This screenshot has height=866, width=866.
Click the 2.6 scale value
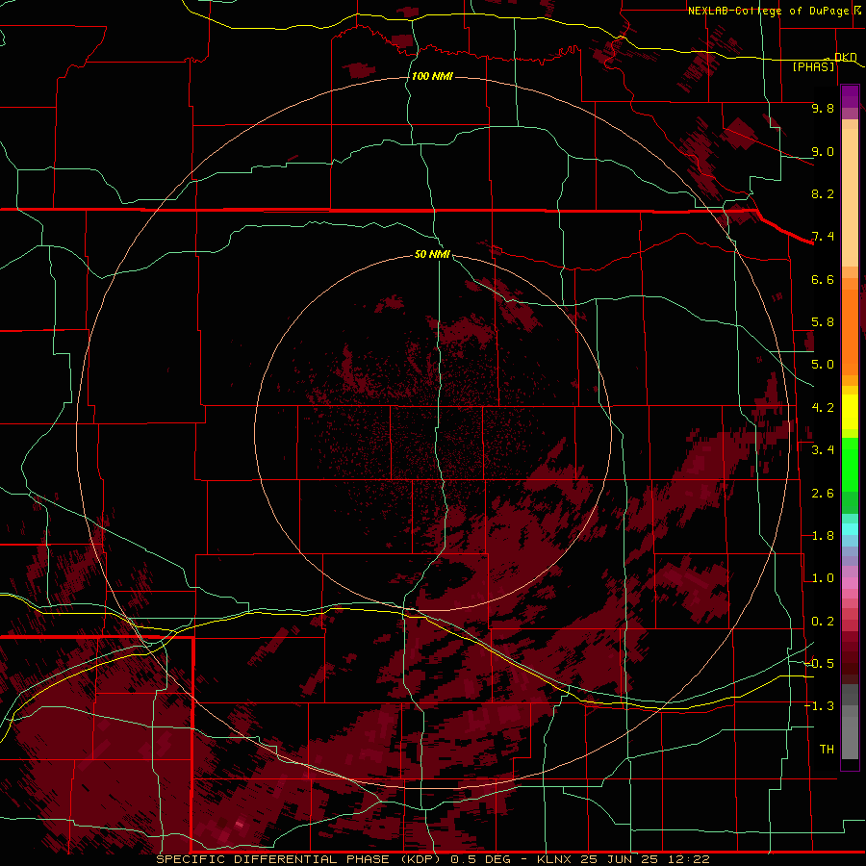click(x=823, y=494)
